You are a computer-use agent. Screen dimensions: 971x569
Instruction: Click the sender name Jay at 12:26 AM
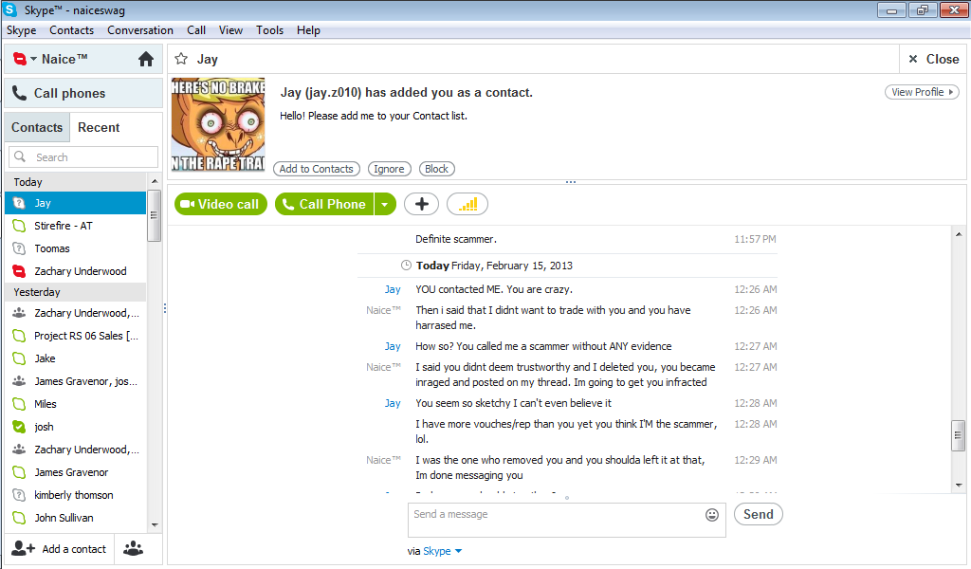coord(393,289)
